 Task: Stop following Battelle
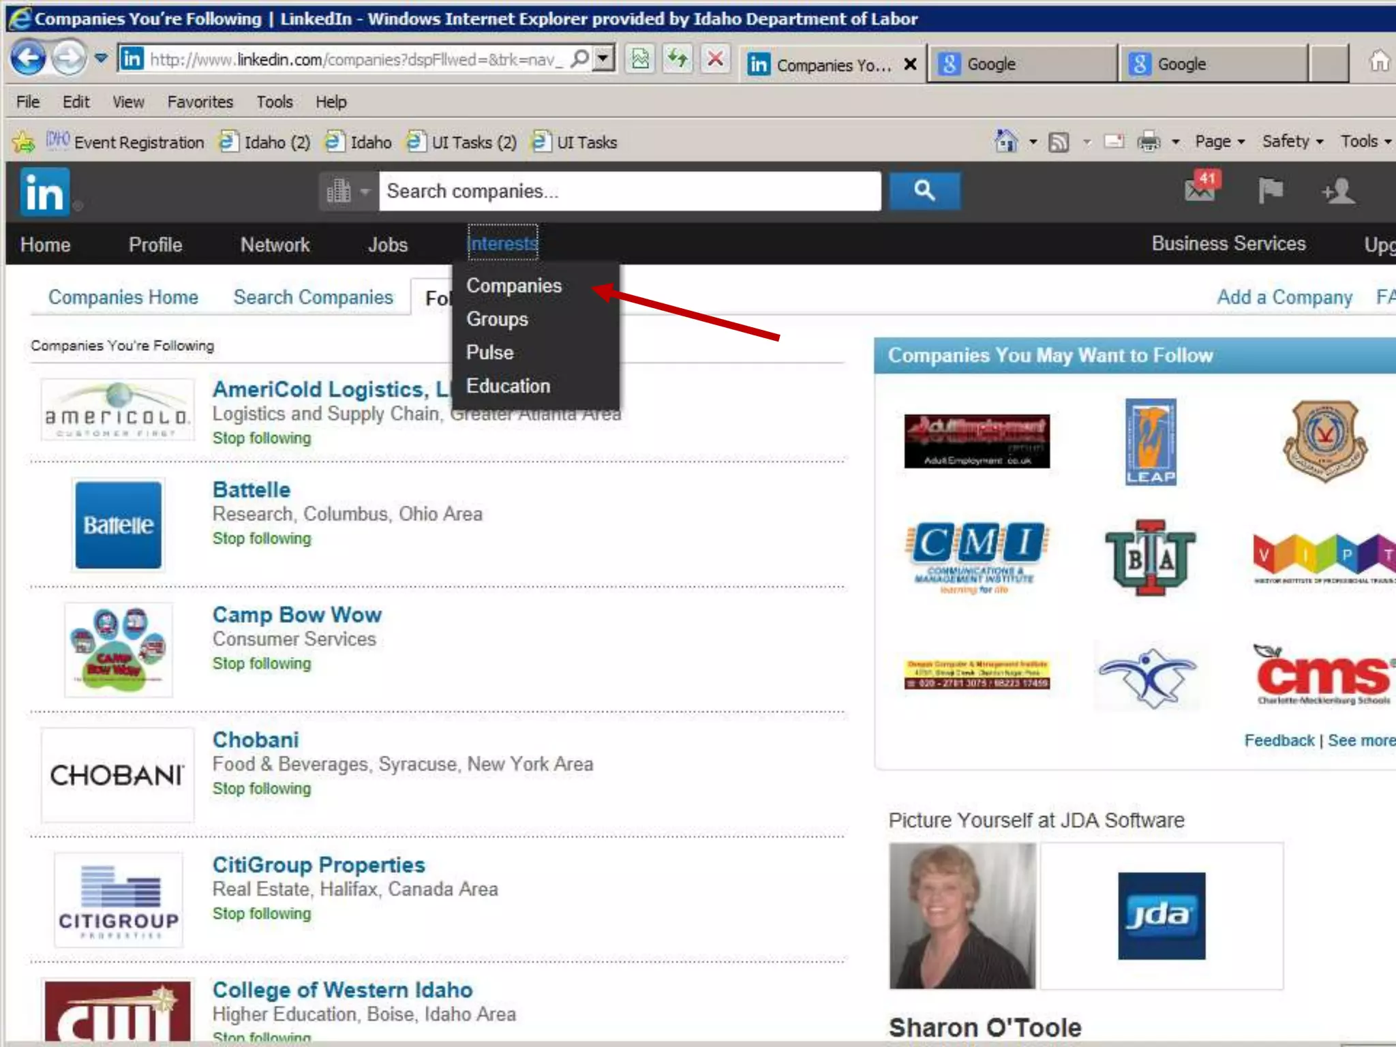(262, 538)
